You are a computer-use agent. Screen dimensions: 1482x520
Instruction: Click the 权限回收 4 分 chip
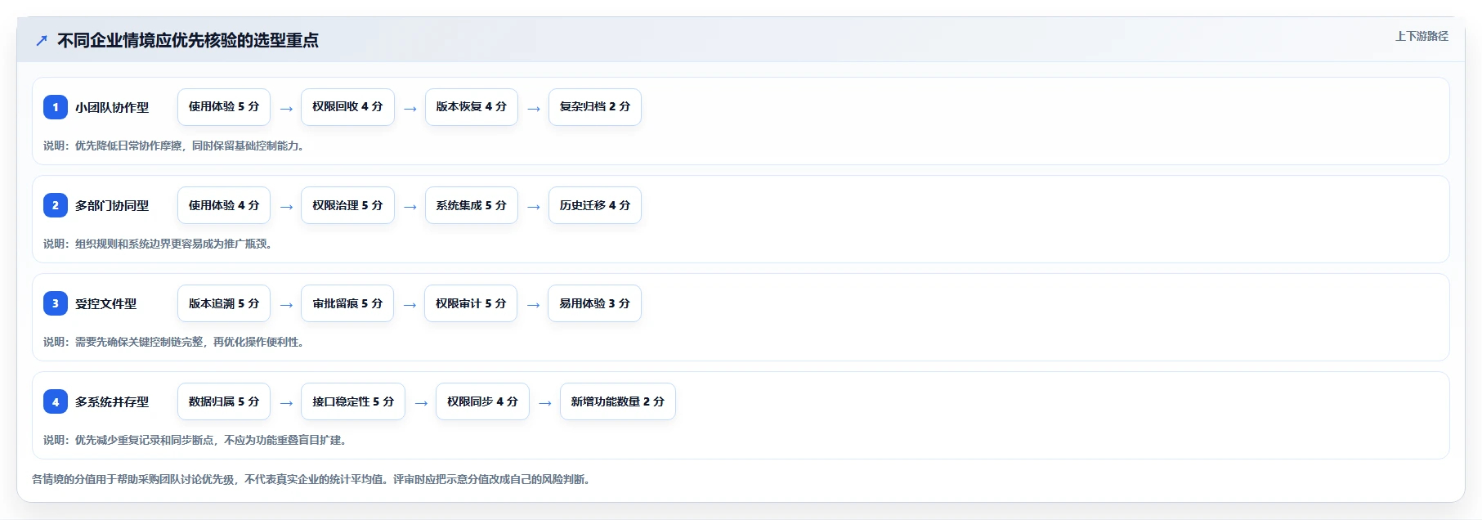point(347,107)
